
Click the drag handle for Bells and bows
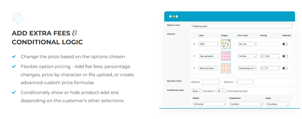194,68
